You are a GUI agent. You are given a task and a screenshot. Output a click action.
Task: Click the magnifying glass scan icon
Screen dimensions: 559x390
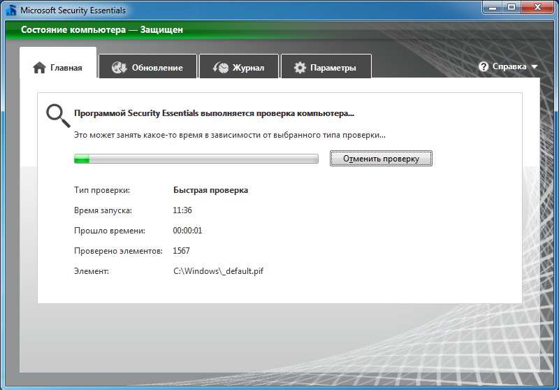[58, 115]
